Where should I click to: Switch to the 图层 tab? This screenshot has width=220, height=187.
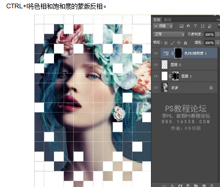coord(157,20)
